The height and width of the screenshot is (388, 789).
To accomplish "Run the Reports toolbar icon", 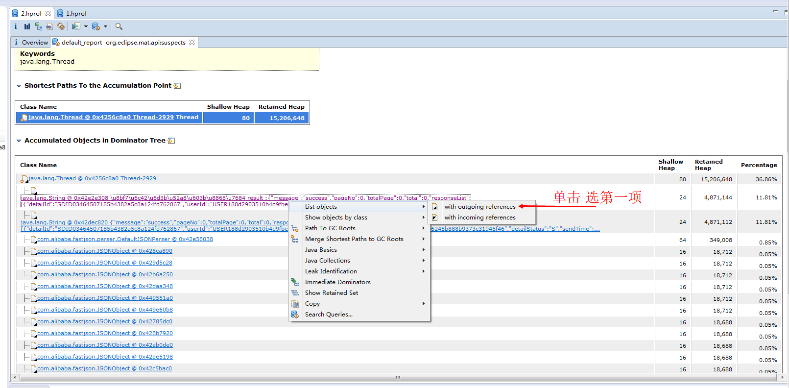I will pyautogui.click(x=76, y=26).
